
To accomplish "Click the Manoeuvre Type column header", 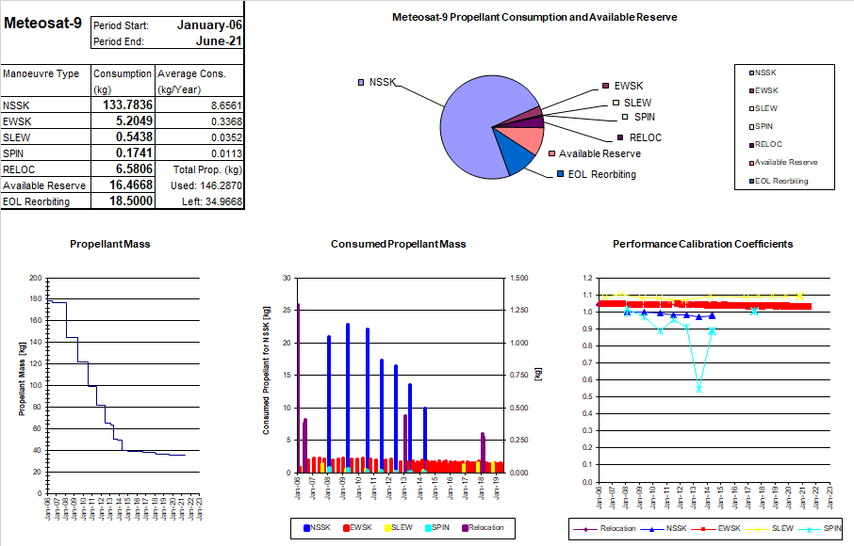I will [41, 73].
